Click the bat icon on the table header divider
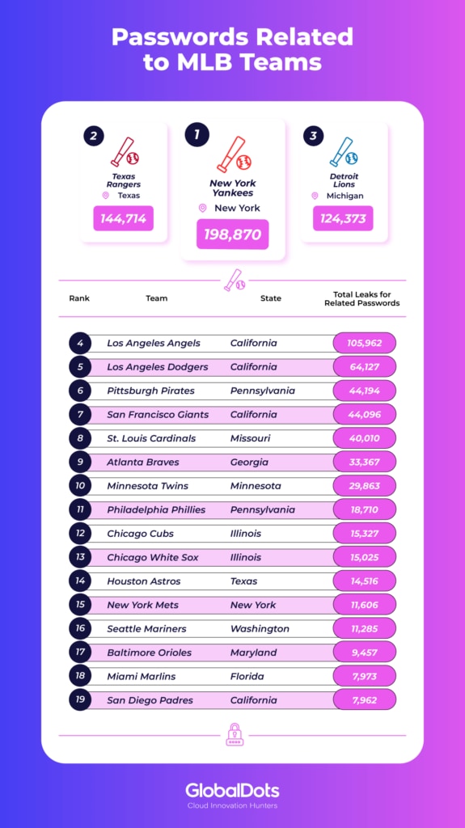This screenshot has width=465, height=828. coord(233,281)
